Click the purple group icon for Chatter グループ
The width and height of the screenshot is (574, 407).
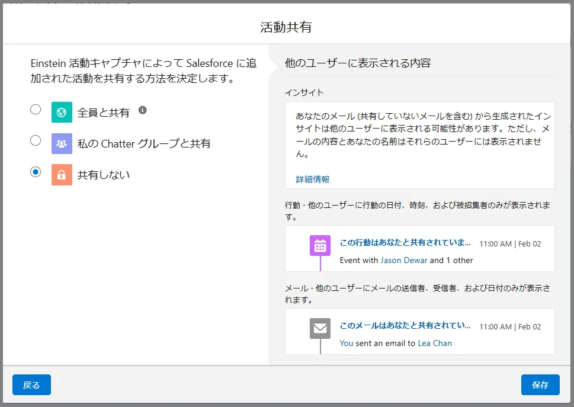pyautogui.click(x=62, y=143)
